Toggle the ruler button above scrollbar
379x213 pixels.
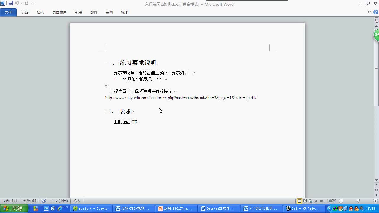tap(376, 21)
